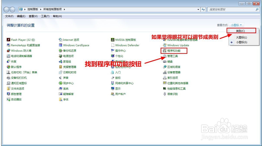
Task: Open the Internet 选项 icon
Action: pos(61,40)
